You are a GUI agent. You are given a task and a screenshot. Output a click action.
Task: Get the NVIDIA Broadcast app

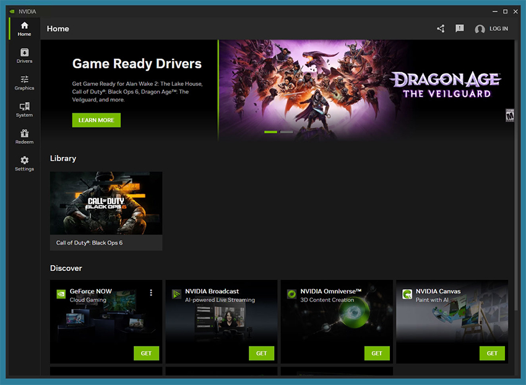(x=261, y=353)
